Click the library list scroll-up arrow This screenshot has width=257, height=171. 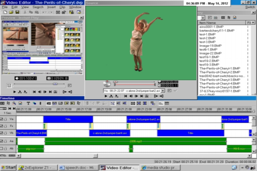(253, 22)
